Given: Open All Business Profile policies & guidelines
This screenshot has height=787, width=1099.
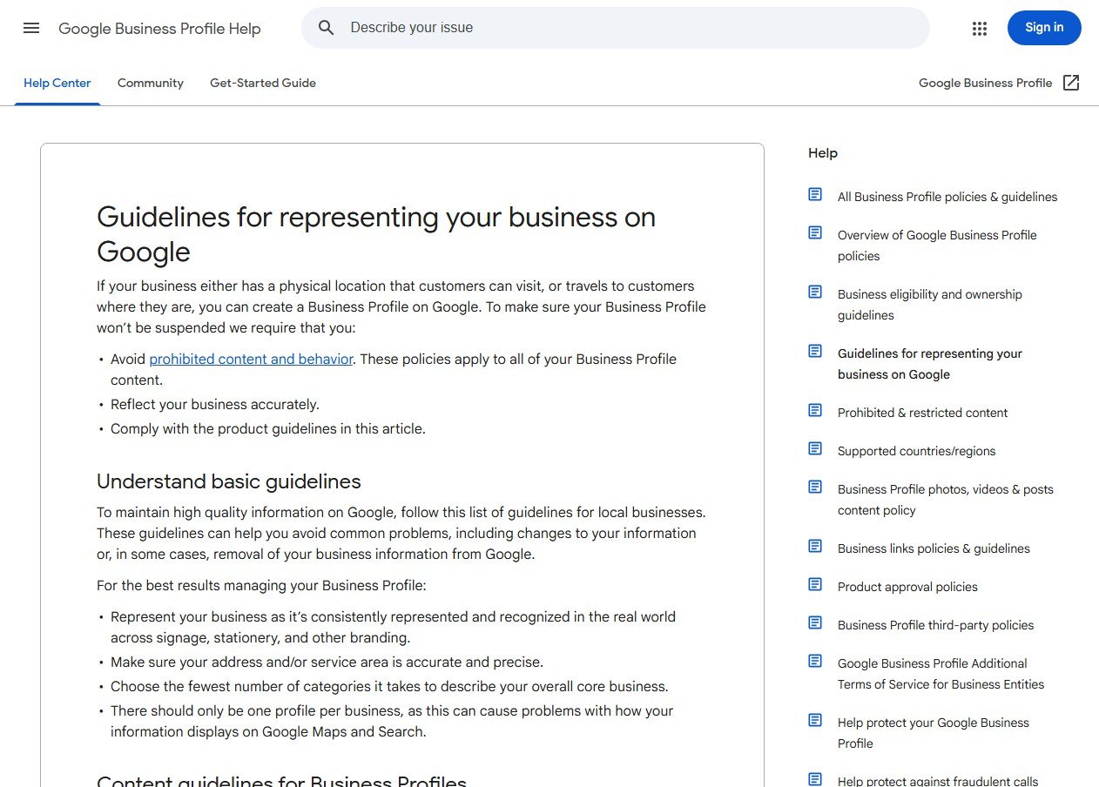Looking at the screenshot, I should [947, 197].
